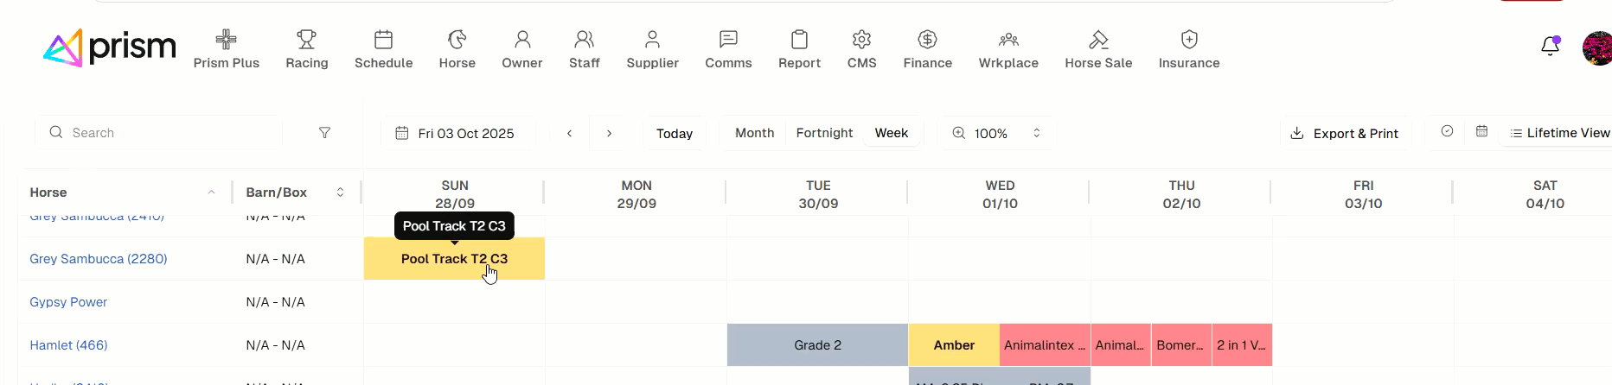This screenshot has width=1612, height=385.
Task: Click the notification bell icon
Action: (x=1550, y=47)
